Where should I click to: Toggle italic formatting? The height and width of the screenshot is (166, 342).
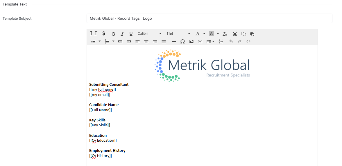pos(122,34)
